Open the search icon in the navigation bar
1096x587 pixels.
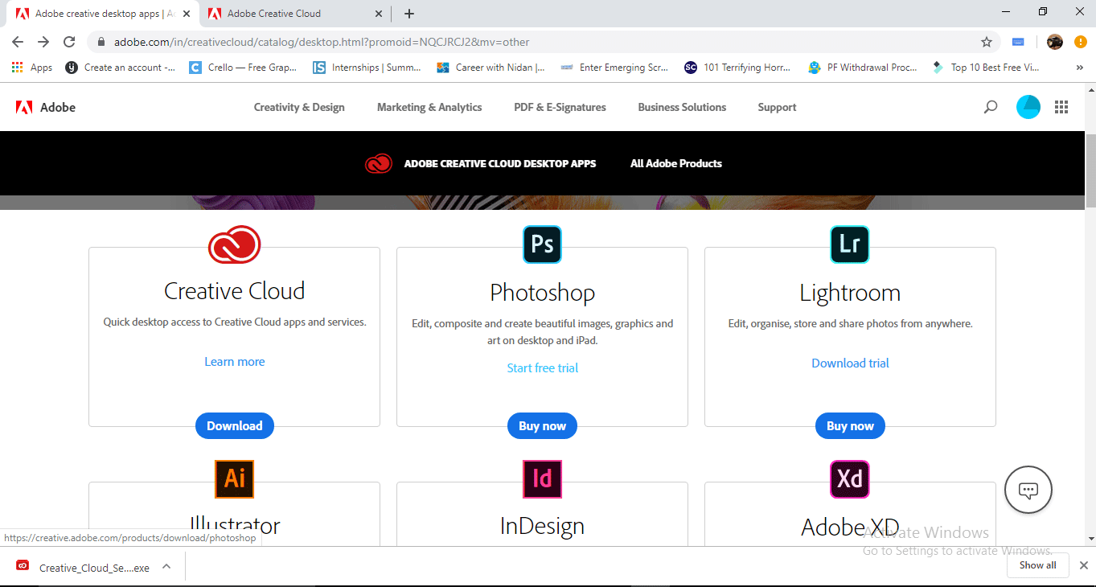(x=990, y=106)
